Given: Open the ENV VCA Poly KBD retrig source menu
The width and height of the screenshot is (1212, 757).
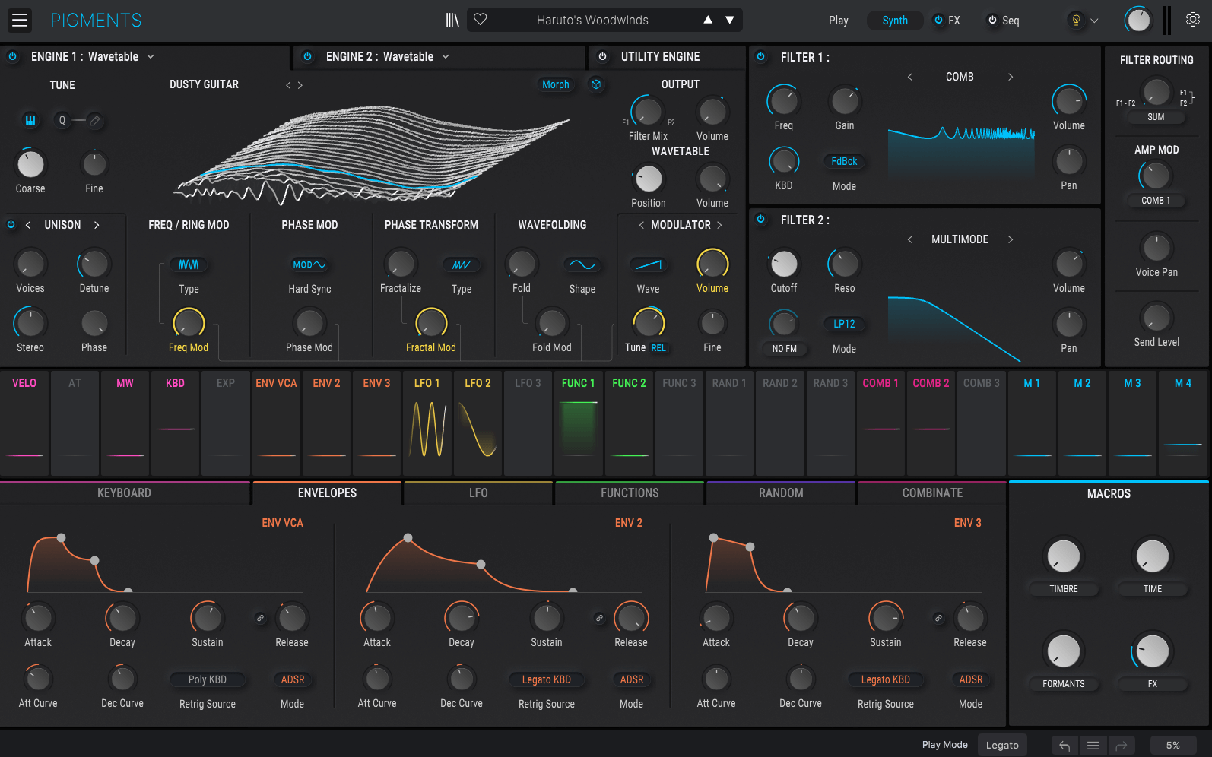Looking at the screenshot, I should click(208, 679).
